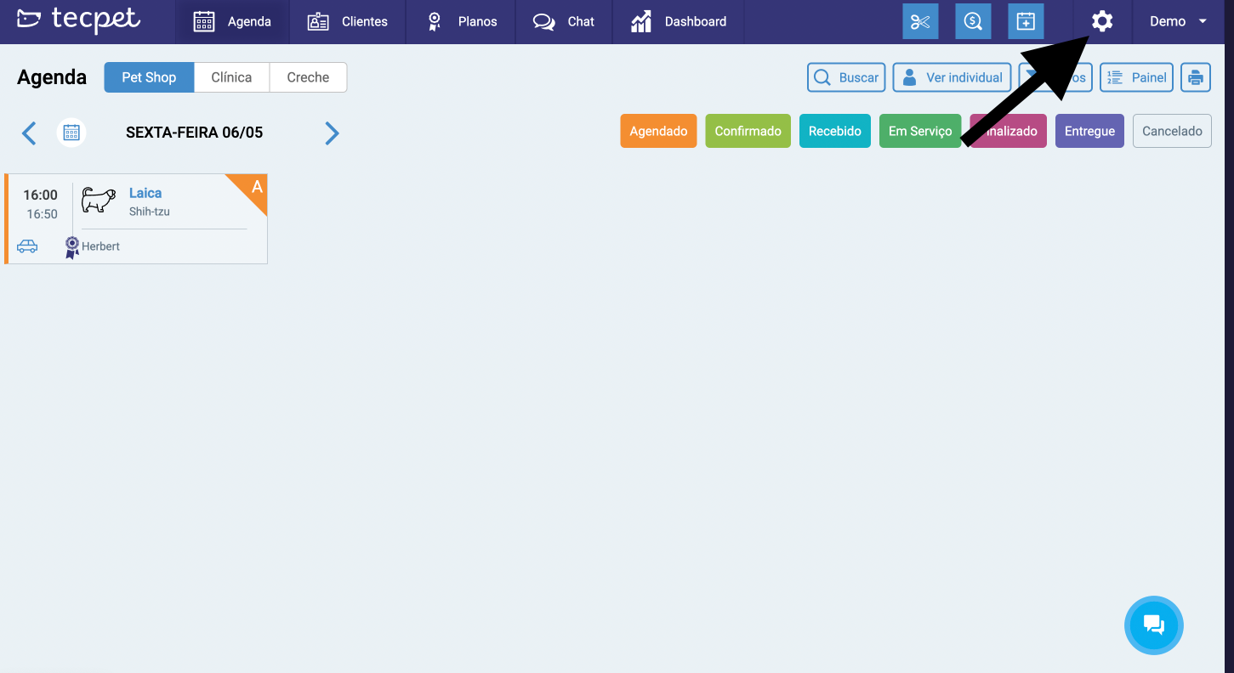The height and width of the screenshot is (673, 1234).
Task: Select the orange Agendado status swatch
Action: (658, 131)
